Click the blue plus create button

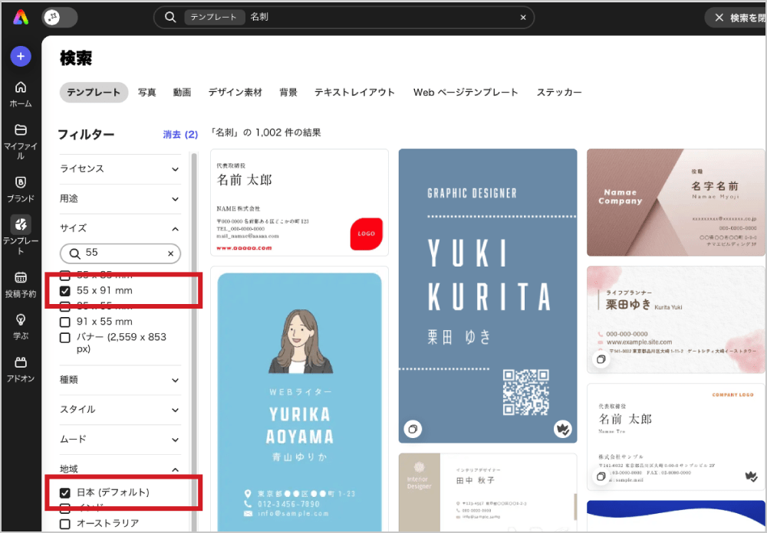(x=21, y=56)
